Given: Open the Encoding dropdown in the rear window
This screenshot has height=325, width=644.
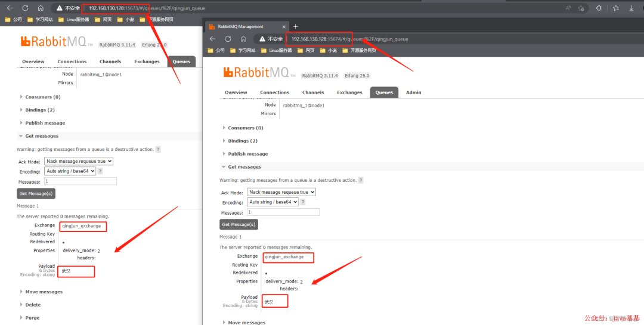Looking at the screenshot, I should 70,171.
